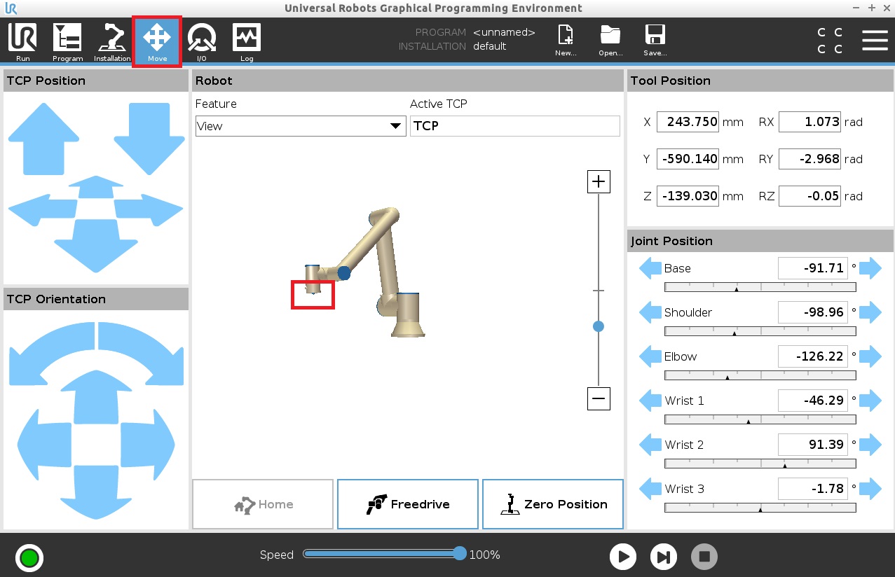Image resolution: width=895 pixels, height=577 pixels.
Task: Open the hamburger menu
Action: 875,40
